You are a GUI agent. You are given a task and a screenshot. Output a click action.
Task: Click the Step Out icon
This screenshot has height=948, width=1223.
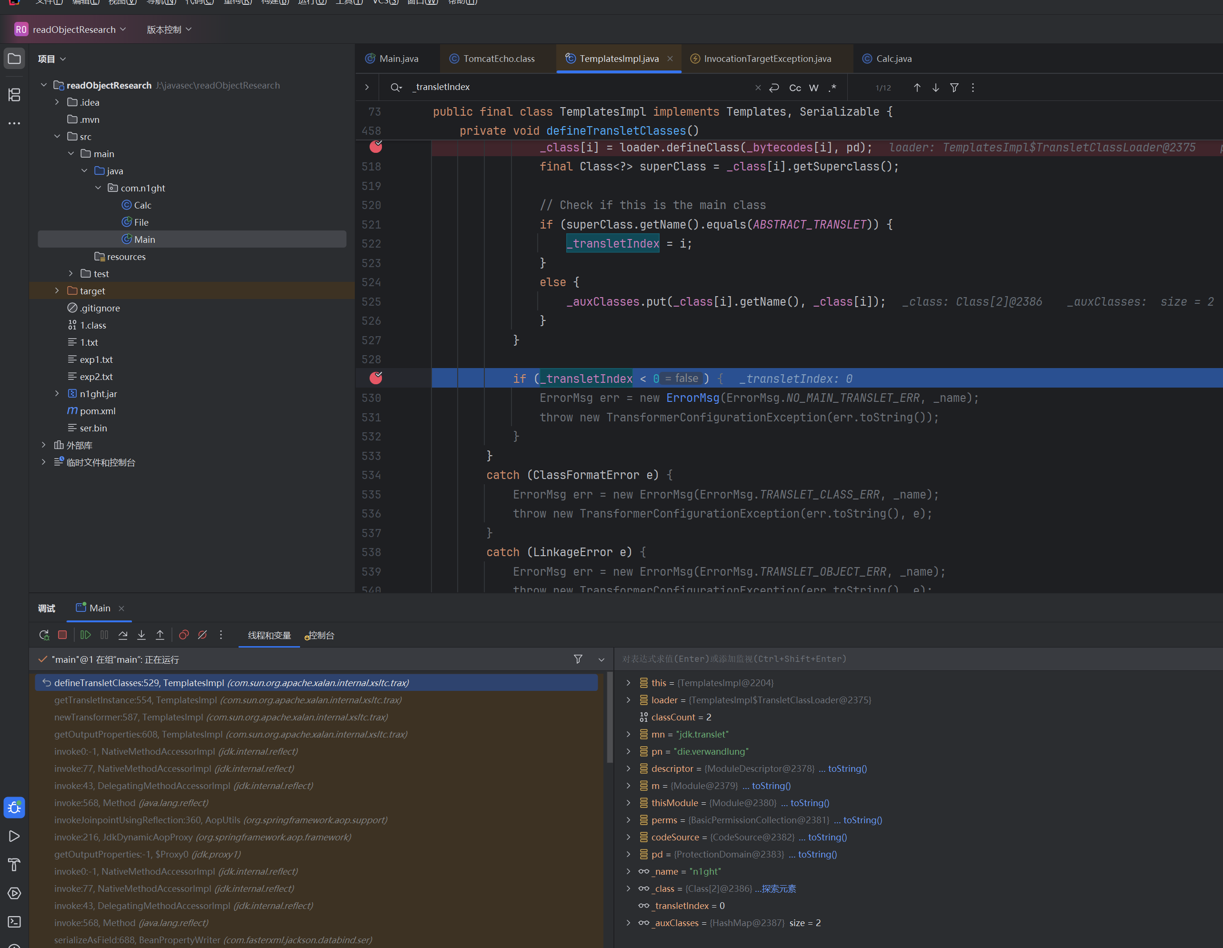pos(160,634)
